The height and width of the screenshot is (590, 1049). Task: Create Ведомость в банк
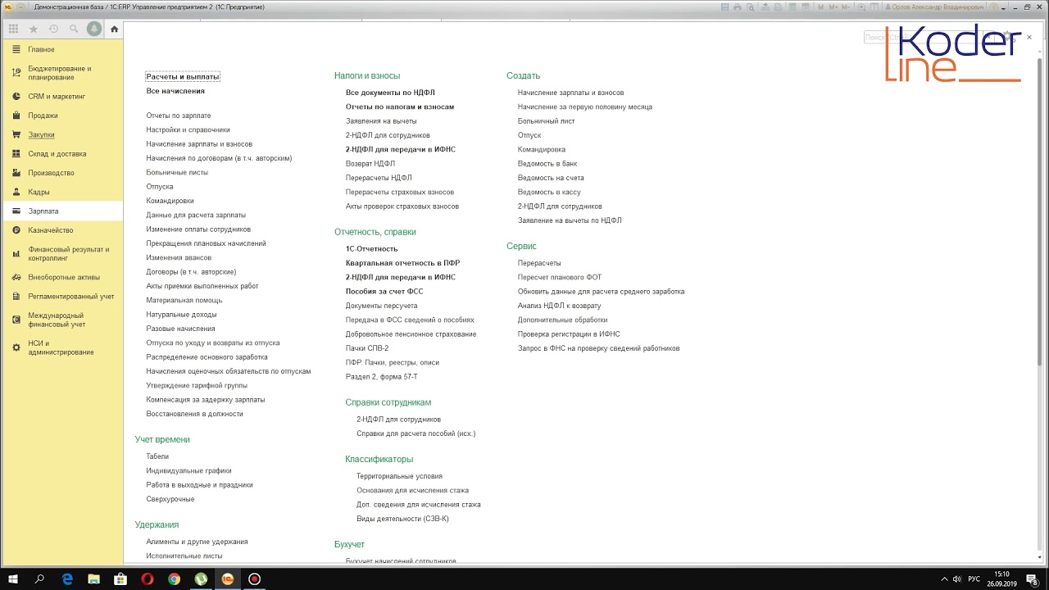[547, 163]
